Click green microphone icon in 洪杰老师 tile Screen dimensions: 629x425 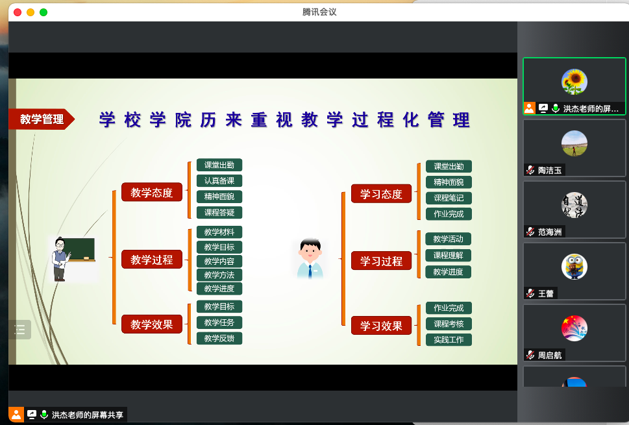556,108
